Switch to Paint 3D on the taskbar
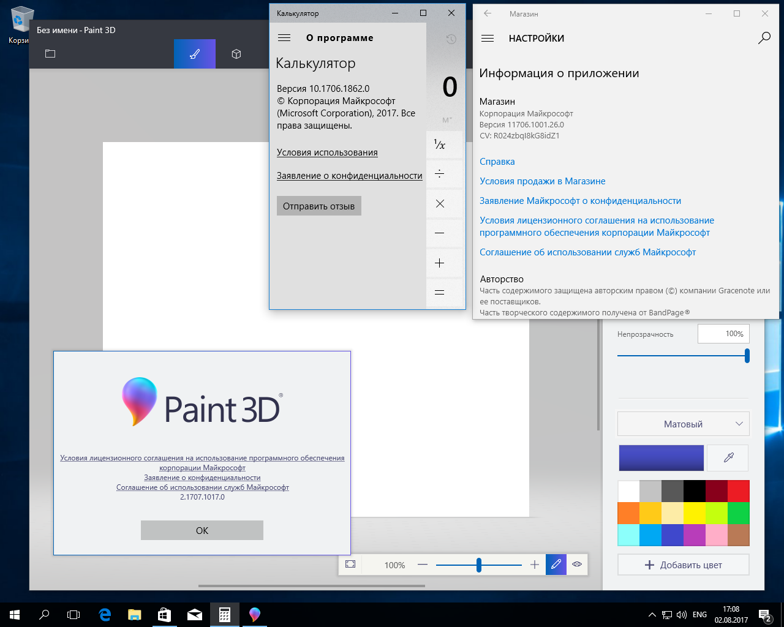 click(255, 615)
